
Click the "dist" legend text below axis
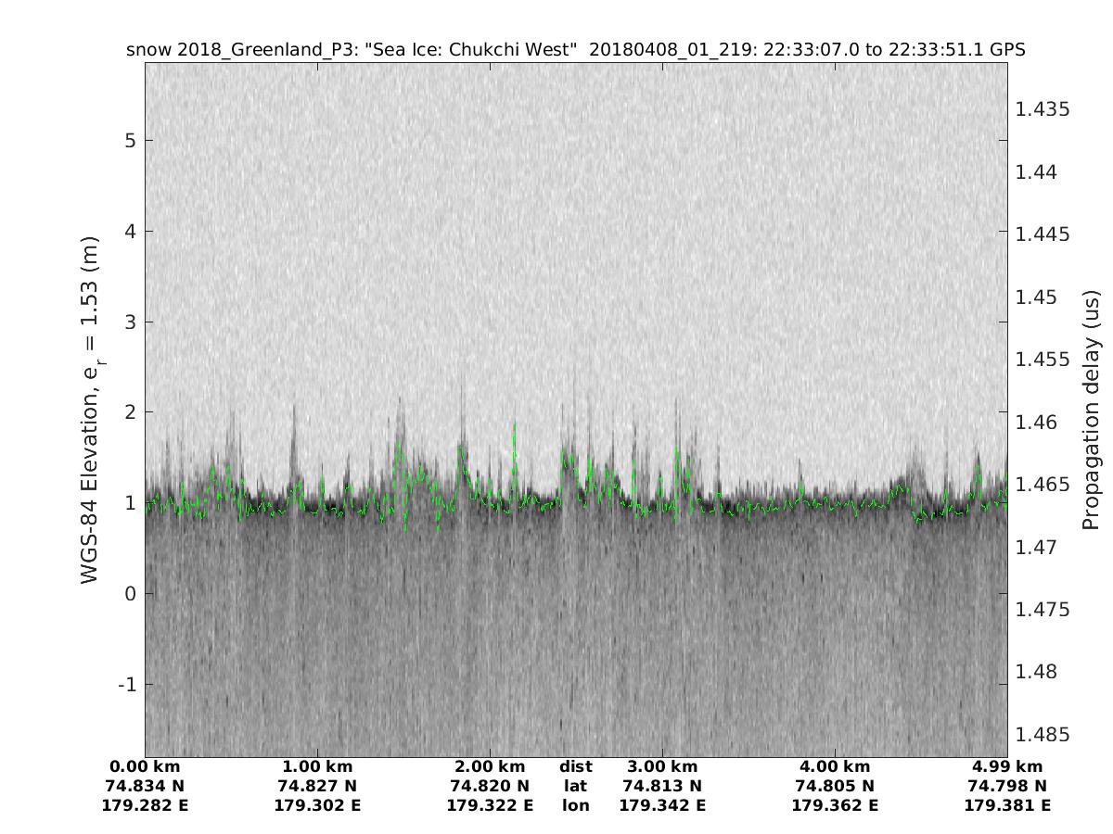coord(575,766)
